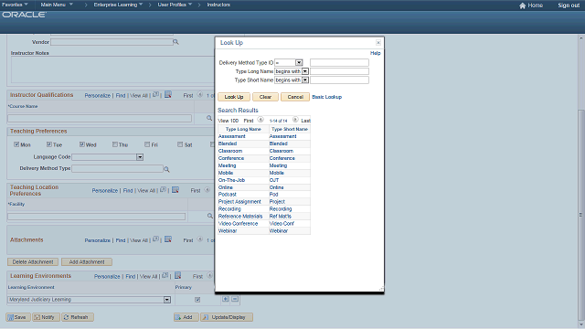Open the Language Code dropdown
This screenshot has height=329, width=585.
point(140,157)
